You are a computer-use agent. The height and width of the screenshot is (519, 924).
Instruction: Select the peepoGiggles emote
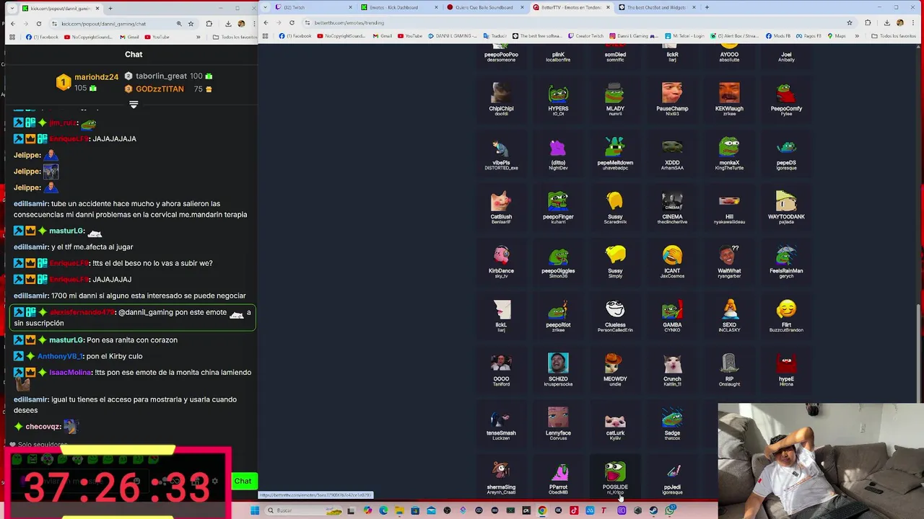pyautogui.click(x=558, y=262)
